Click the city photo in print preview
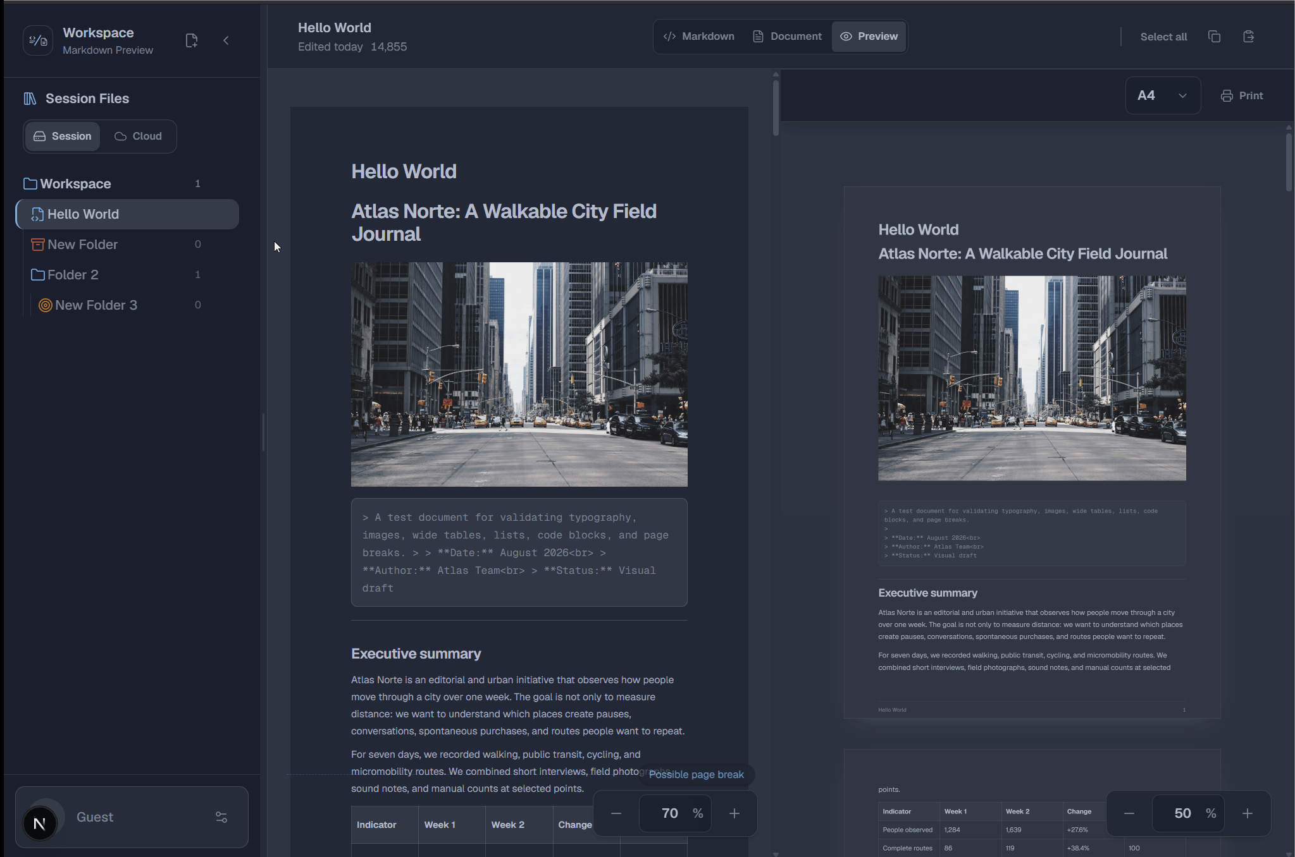This screenshot has width=1295, height=857. (1032, 378)
